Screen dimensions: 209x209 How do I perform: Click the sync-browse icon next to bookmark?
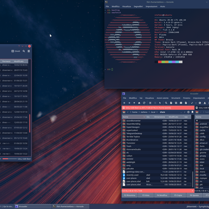[188, 112]
